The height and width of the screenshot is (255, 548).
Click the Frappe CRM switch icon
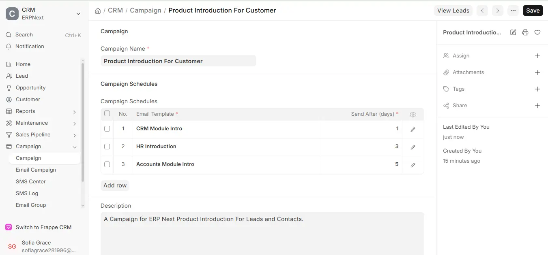pyautogui.click(x=9, y=227)
